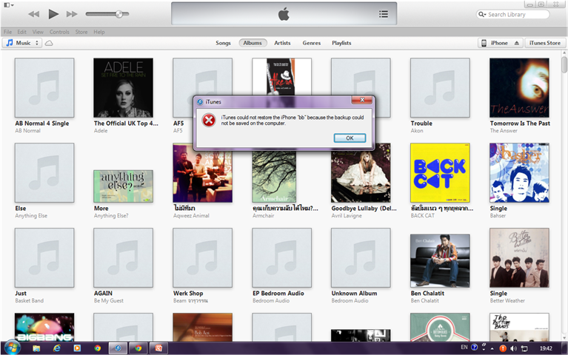Click OK in the iTunes error dialog

pos(350,138)
